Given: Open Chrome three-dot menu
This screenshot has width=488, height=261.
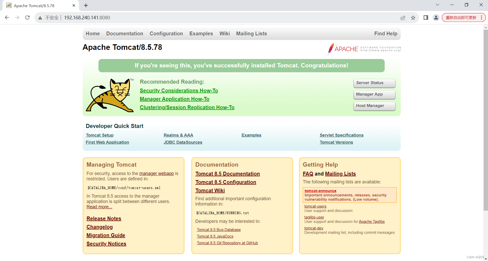Looking at the screenshot, I should click(482, 18).
